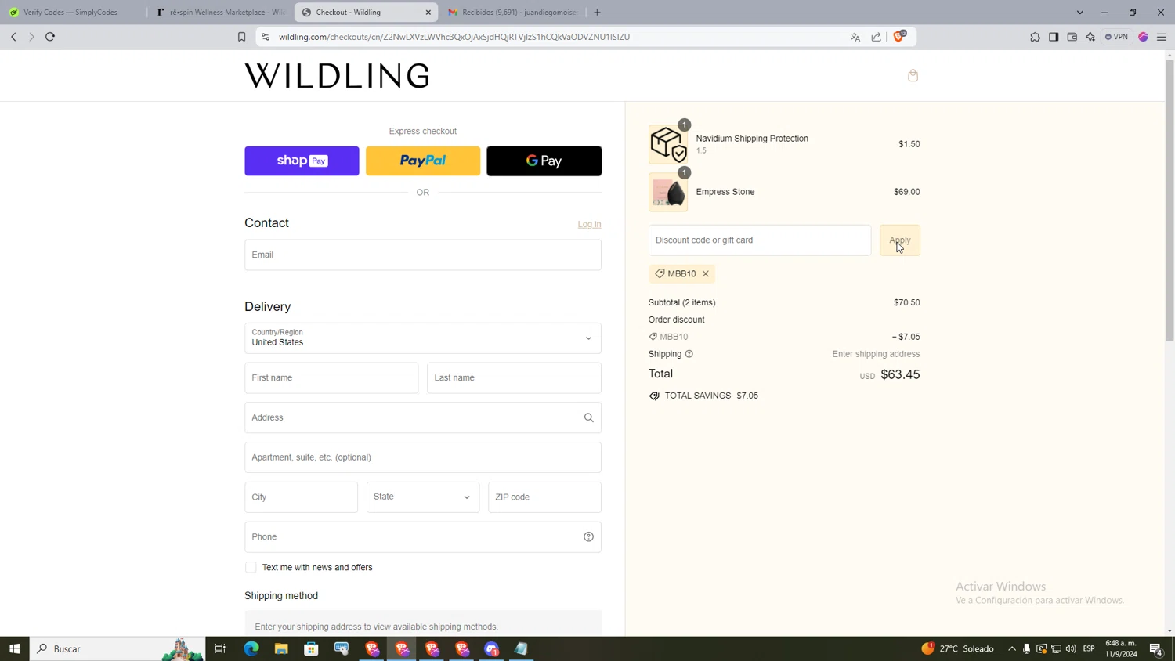Click the share page icon
This screenshot has height=661, width=1175.
[x=876, y=37]
